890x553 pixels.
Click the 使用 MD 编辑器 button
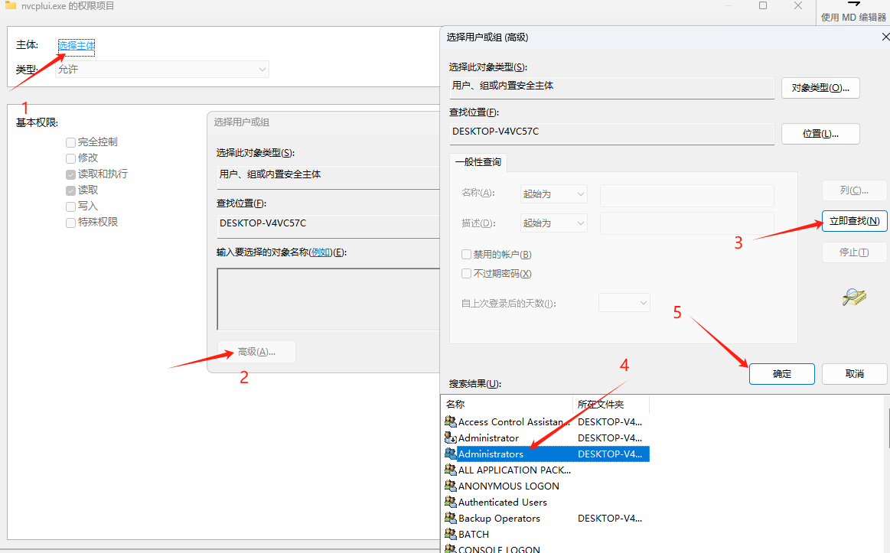[853, 12]
